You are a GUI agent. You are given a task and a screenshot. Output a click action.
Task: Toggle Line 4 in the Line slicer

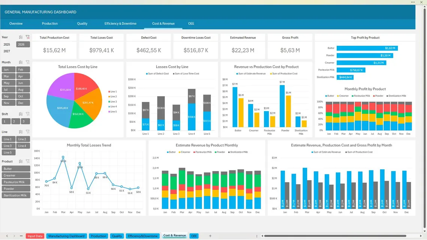pos(22,146)
